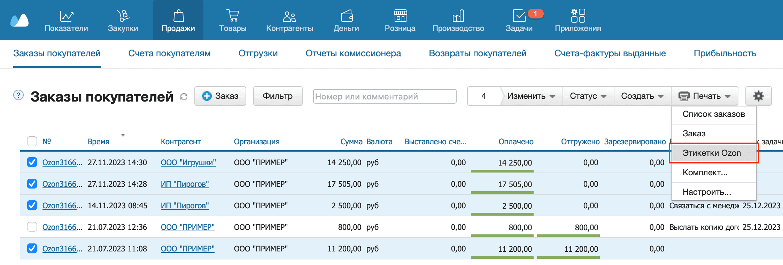Open the Задачи checkmark icon

519,16
